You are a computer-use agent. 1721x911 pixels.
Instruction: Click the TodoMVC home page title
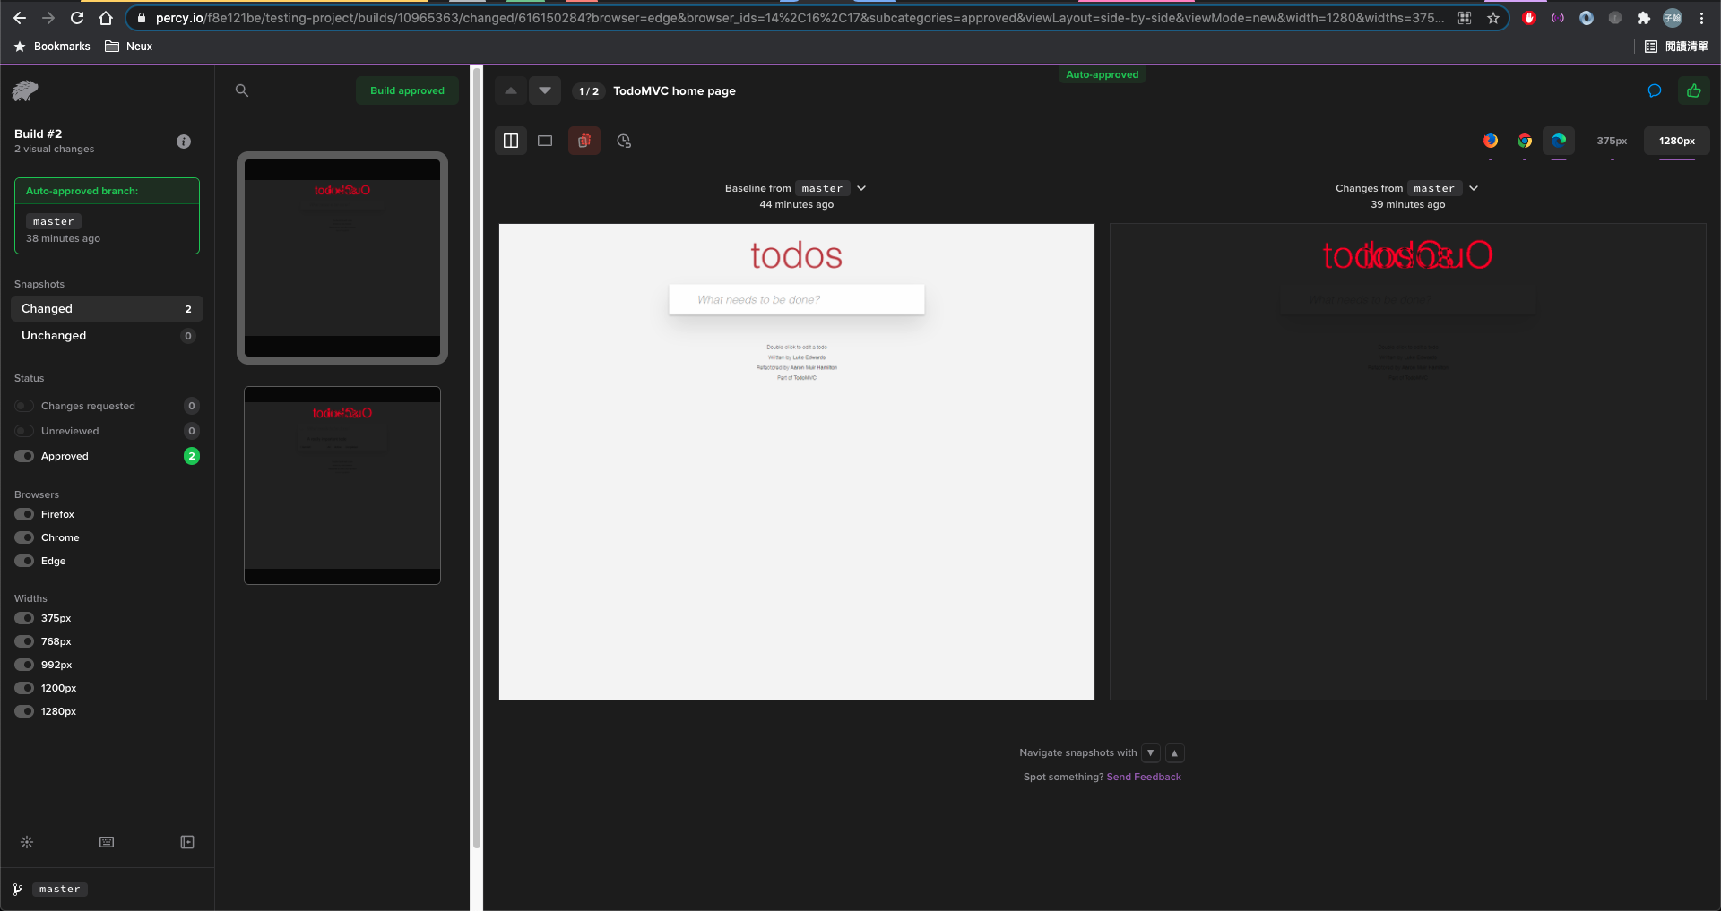[x=674, y=90]
